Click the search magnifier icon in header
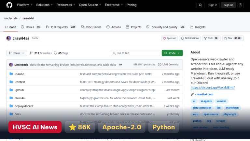The width and height of the screenshot is (250, 141). point(200,5)
